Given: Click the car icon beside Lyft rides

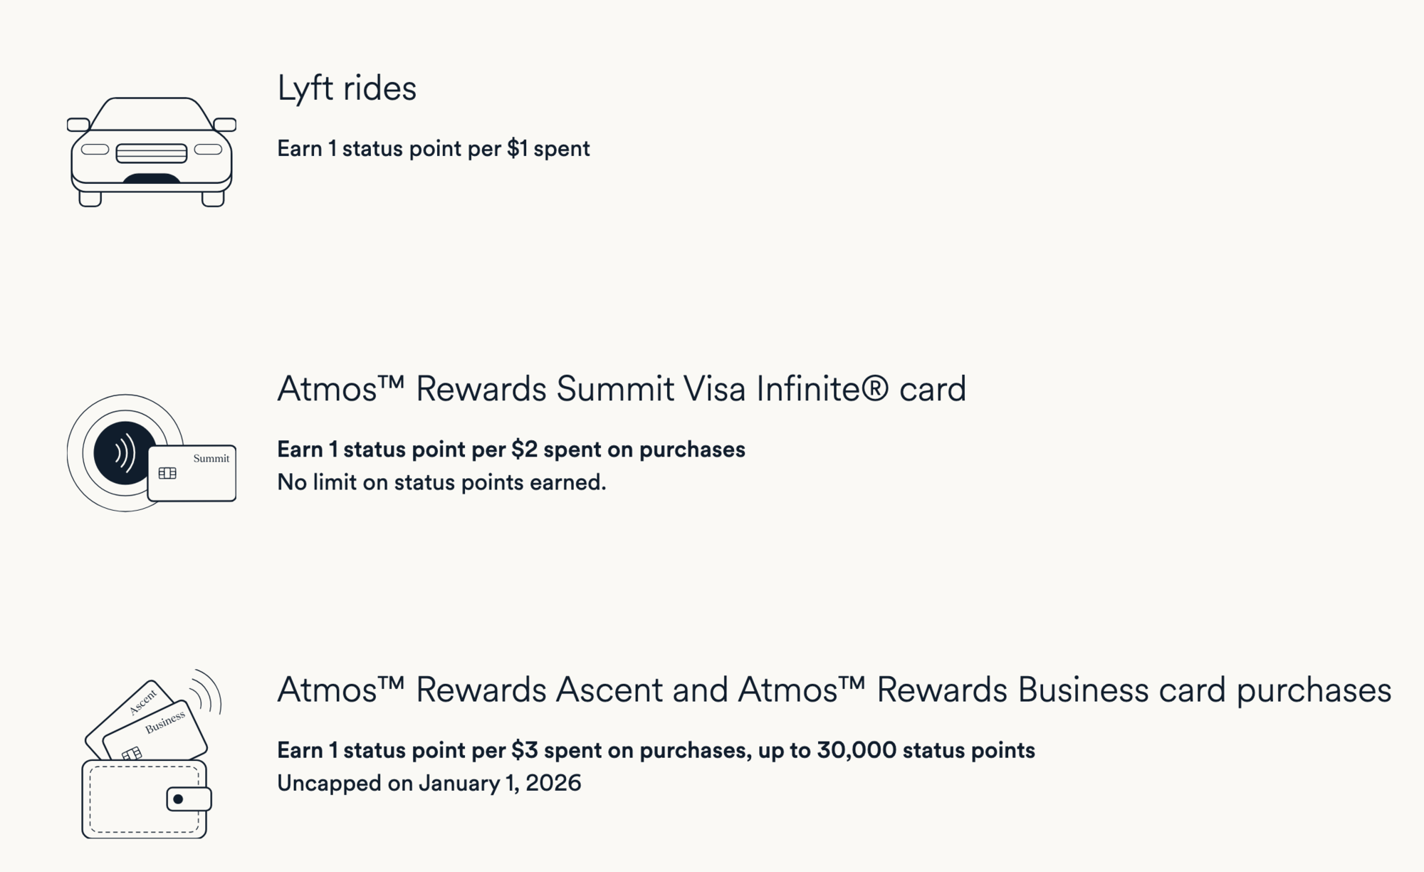Looking at the screenshot, I should tap(151, 152).
